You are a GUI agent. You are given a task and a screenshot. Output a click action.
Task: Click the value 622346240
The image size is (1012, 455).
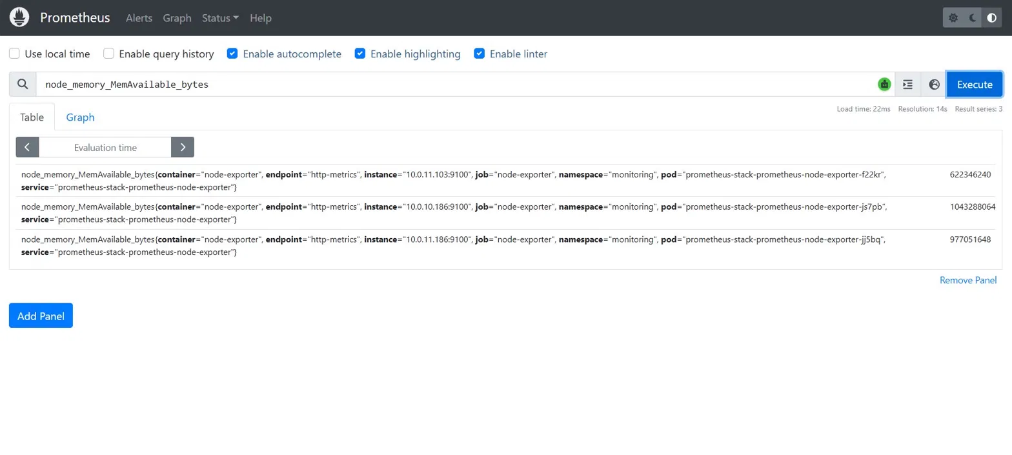point(970,174)
